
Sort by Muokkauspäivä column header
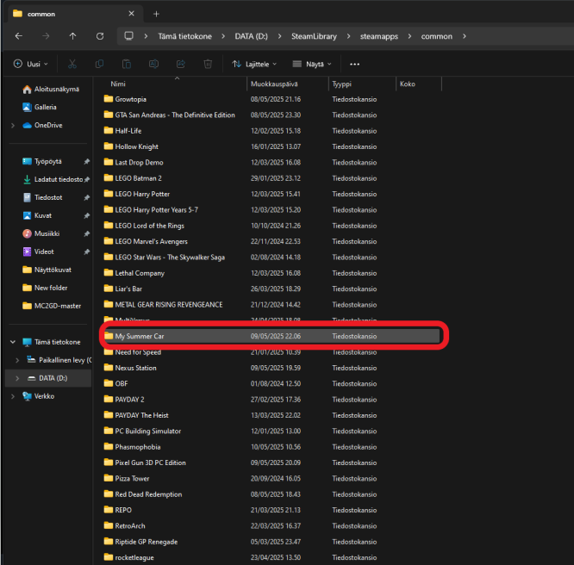[x=287, y=84]
